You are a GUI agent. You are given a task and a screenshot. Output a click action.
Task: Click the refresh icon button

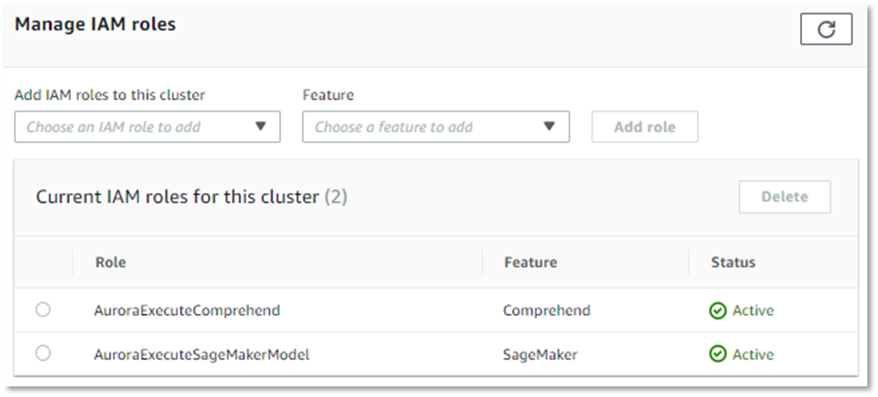tap(826, 29)
